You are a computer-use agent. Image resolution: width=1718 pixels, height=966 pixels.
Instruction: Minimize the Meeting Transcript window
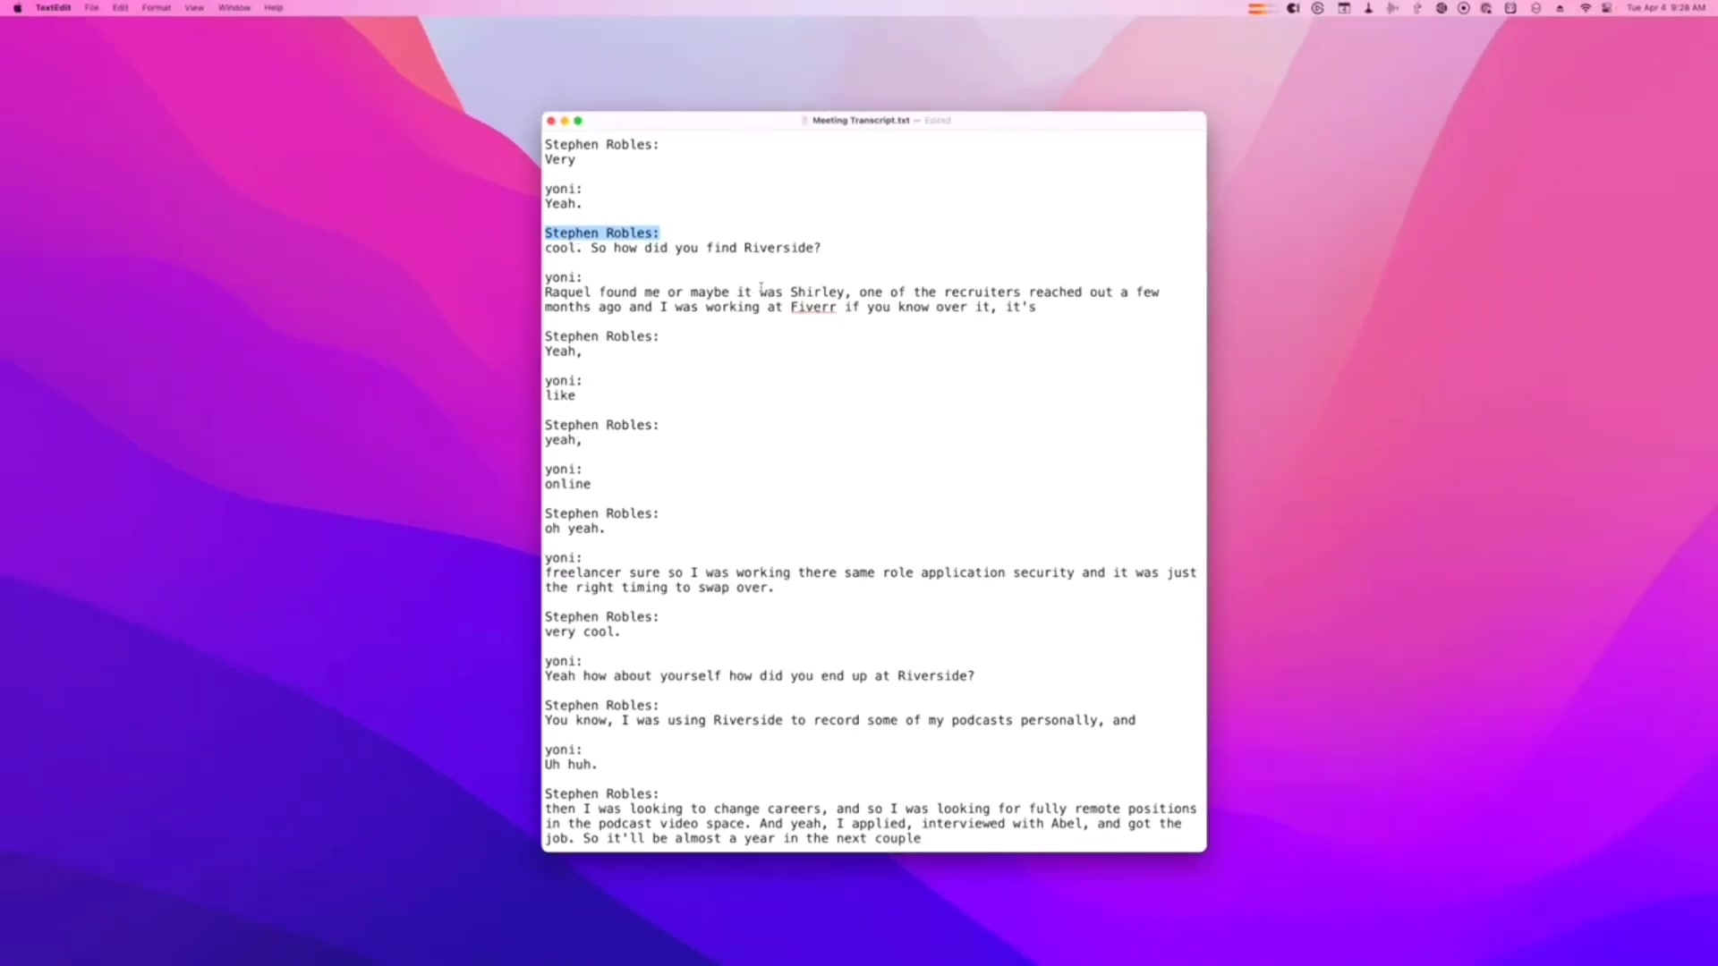click(x=565, y=121)
